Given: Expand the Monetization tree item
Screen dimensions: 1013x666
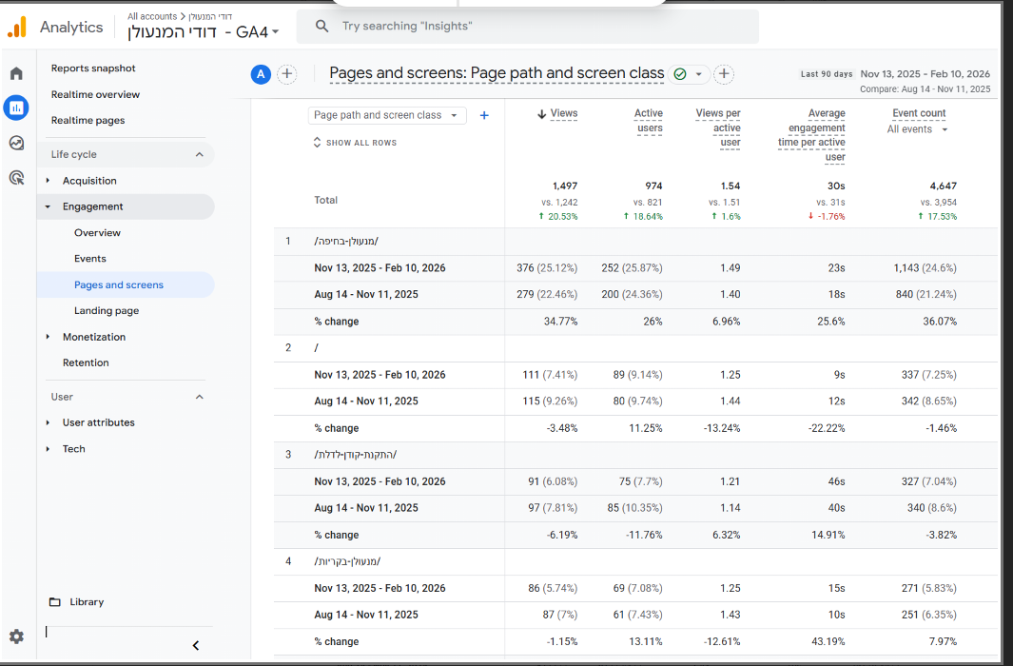Looking at the screenshot, I should pyautogui.click(x=49, y=337).
